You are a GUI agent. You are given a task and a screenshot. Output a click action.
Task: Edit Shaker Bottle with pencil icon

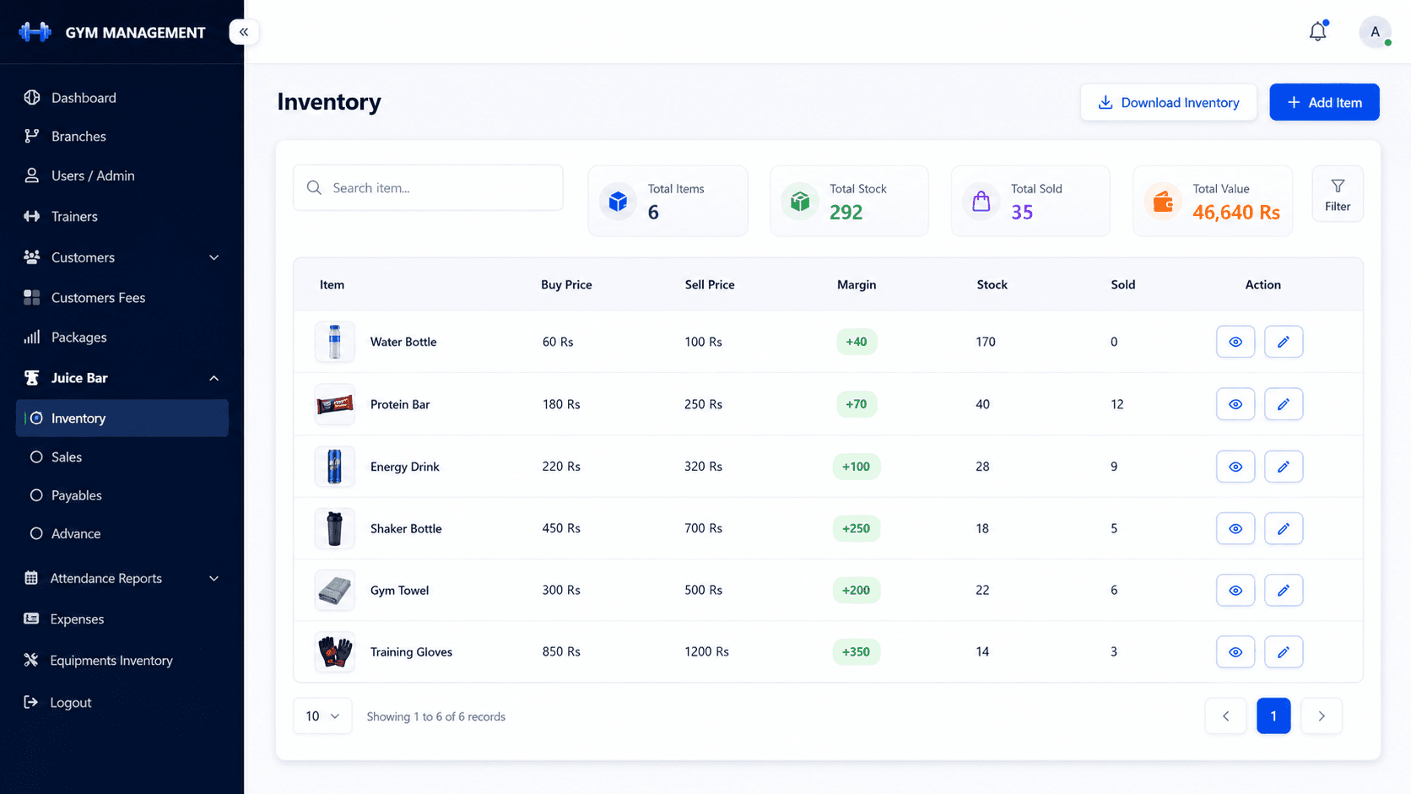tap(1284, 528)
